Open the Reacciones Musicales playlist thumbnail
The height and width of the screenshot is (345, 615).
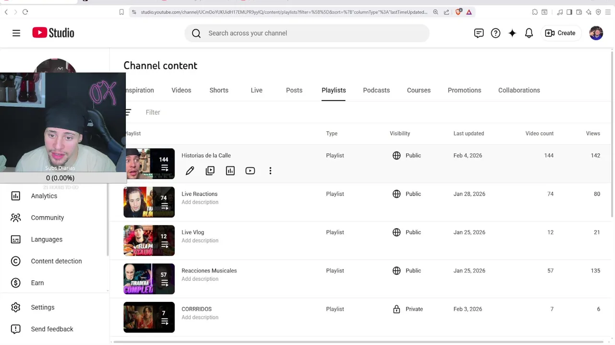coord(149,279)
